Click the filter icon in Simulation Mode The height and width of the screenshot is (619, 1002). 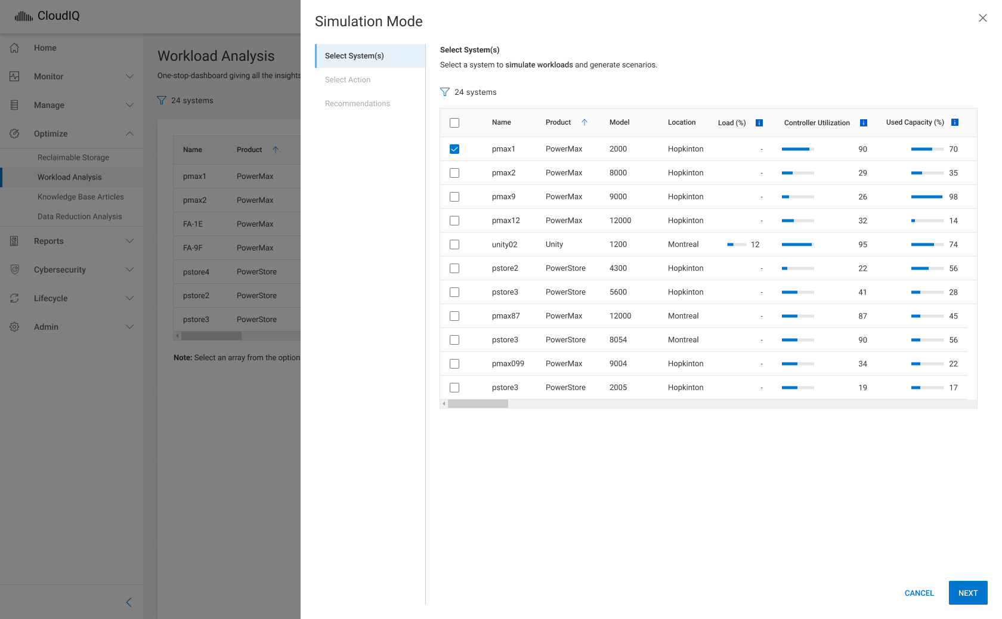[445, 92]
